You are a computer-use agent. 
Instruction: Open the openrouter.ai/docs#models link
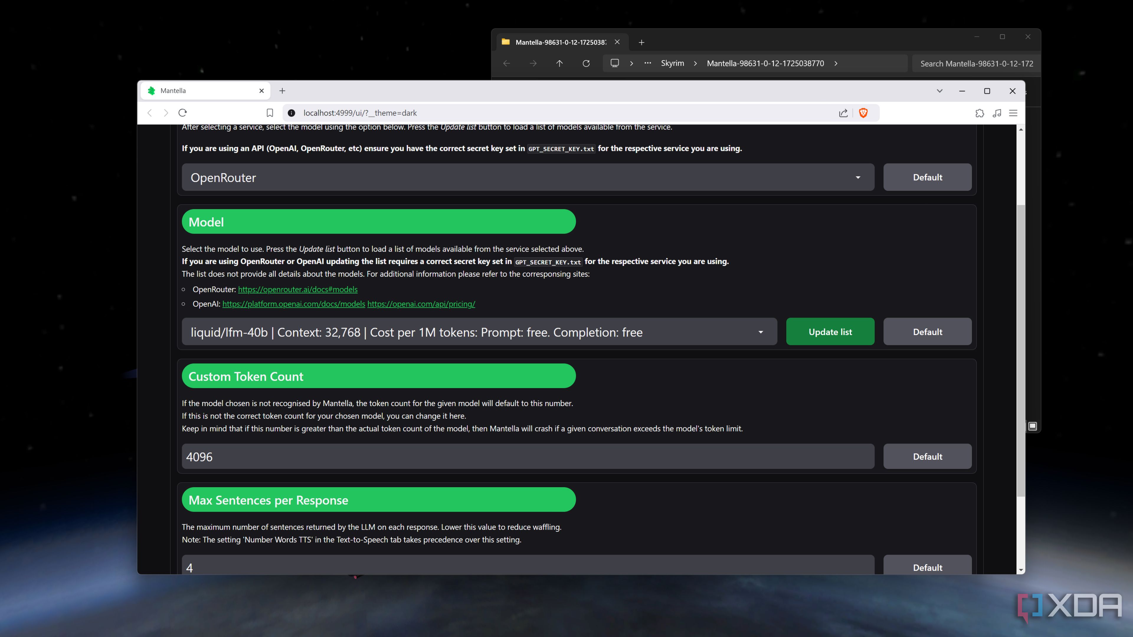pyautogui.click(x=298, y=289)
